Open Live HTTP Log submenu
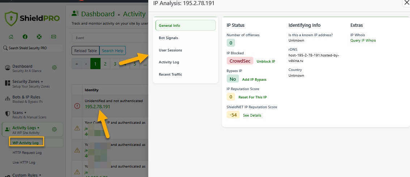 24,162
